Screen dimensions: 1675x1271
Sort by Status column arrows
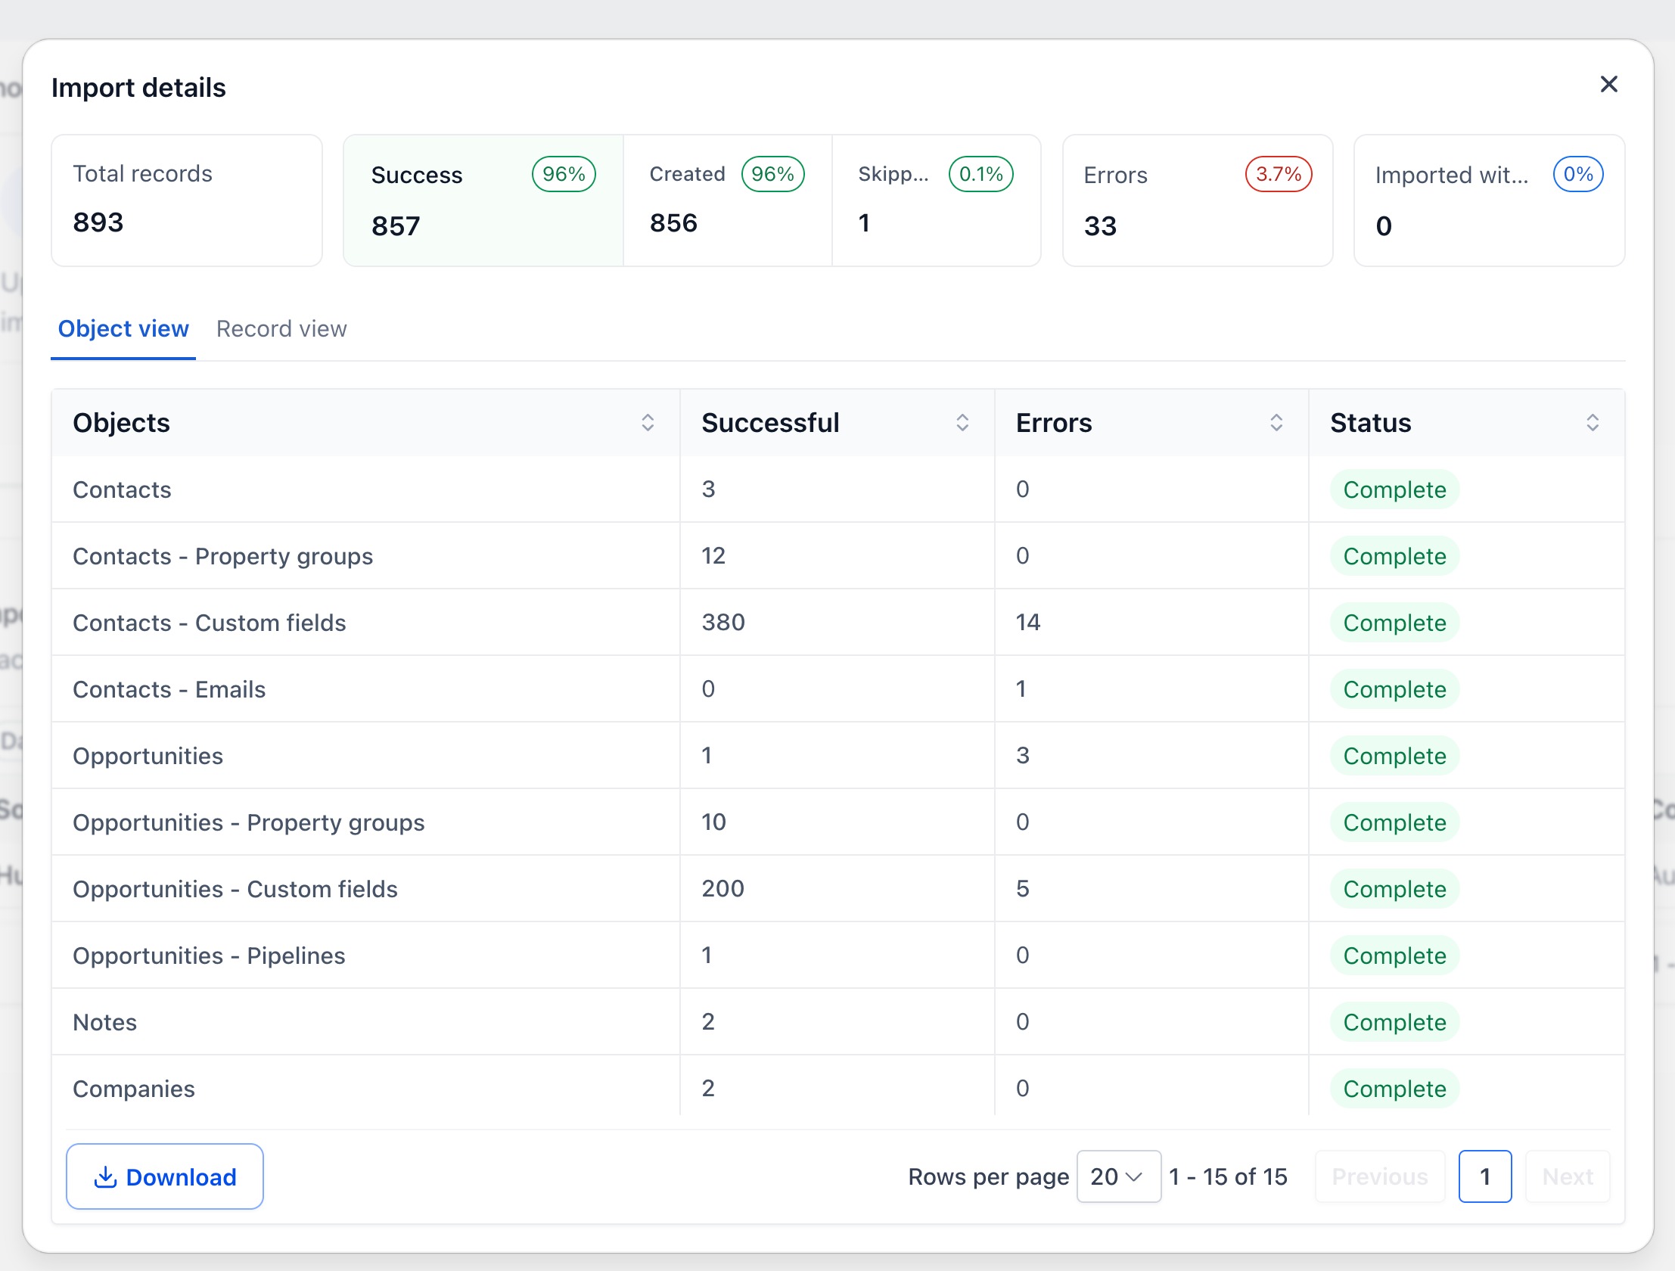1592,423
